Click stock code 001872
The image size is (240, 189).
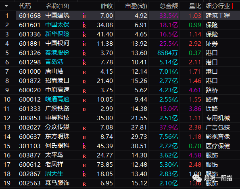(30, 81)
